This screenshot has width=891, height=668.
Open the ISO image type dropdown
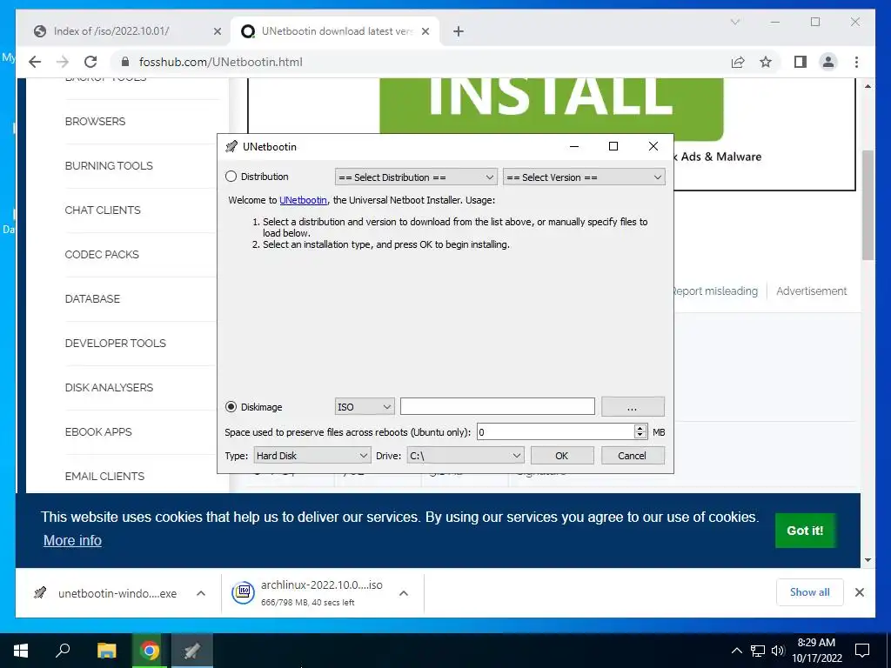[365, 407]
